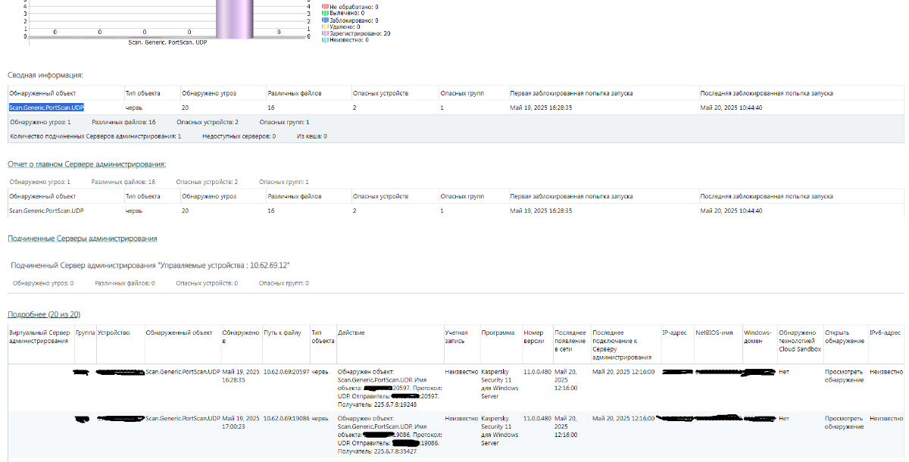Click the green 'Вылечено' legend swatch

326,14
